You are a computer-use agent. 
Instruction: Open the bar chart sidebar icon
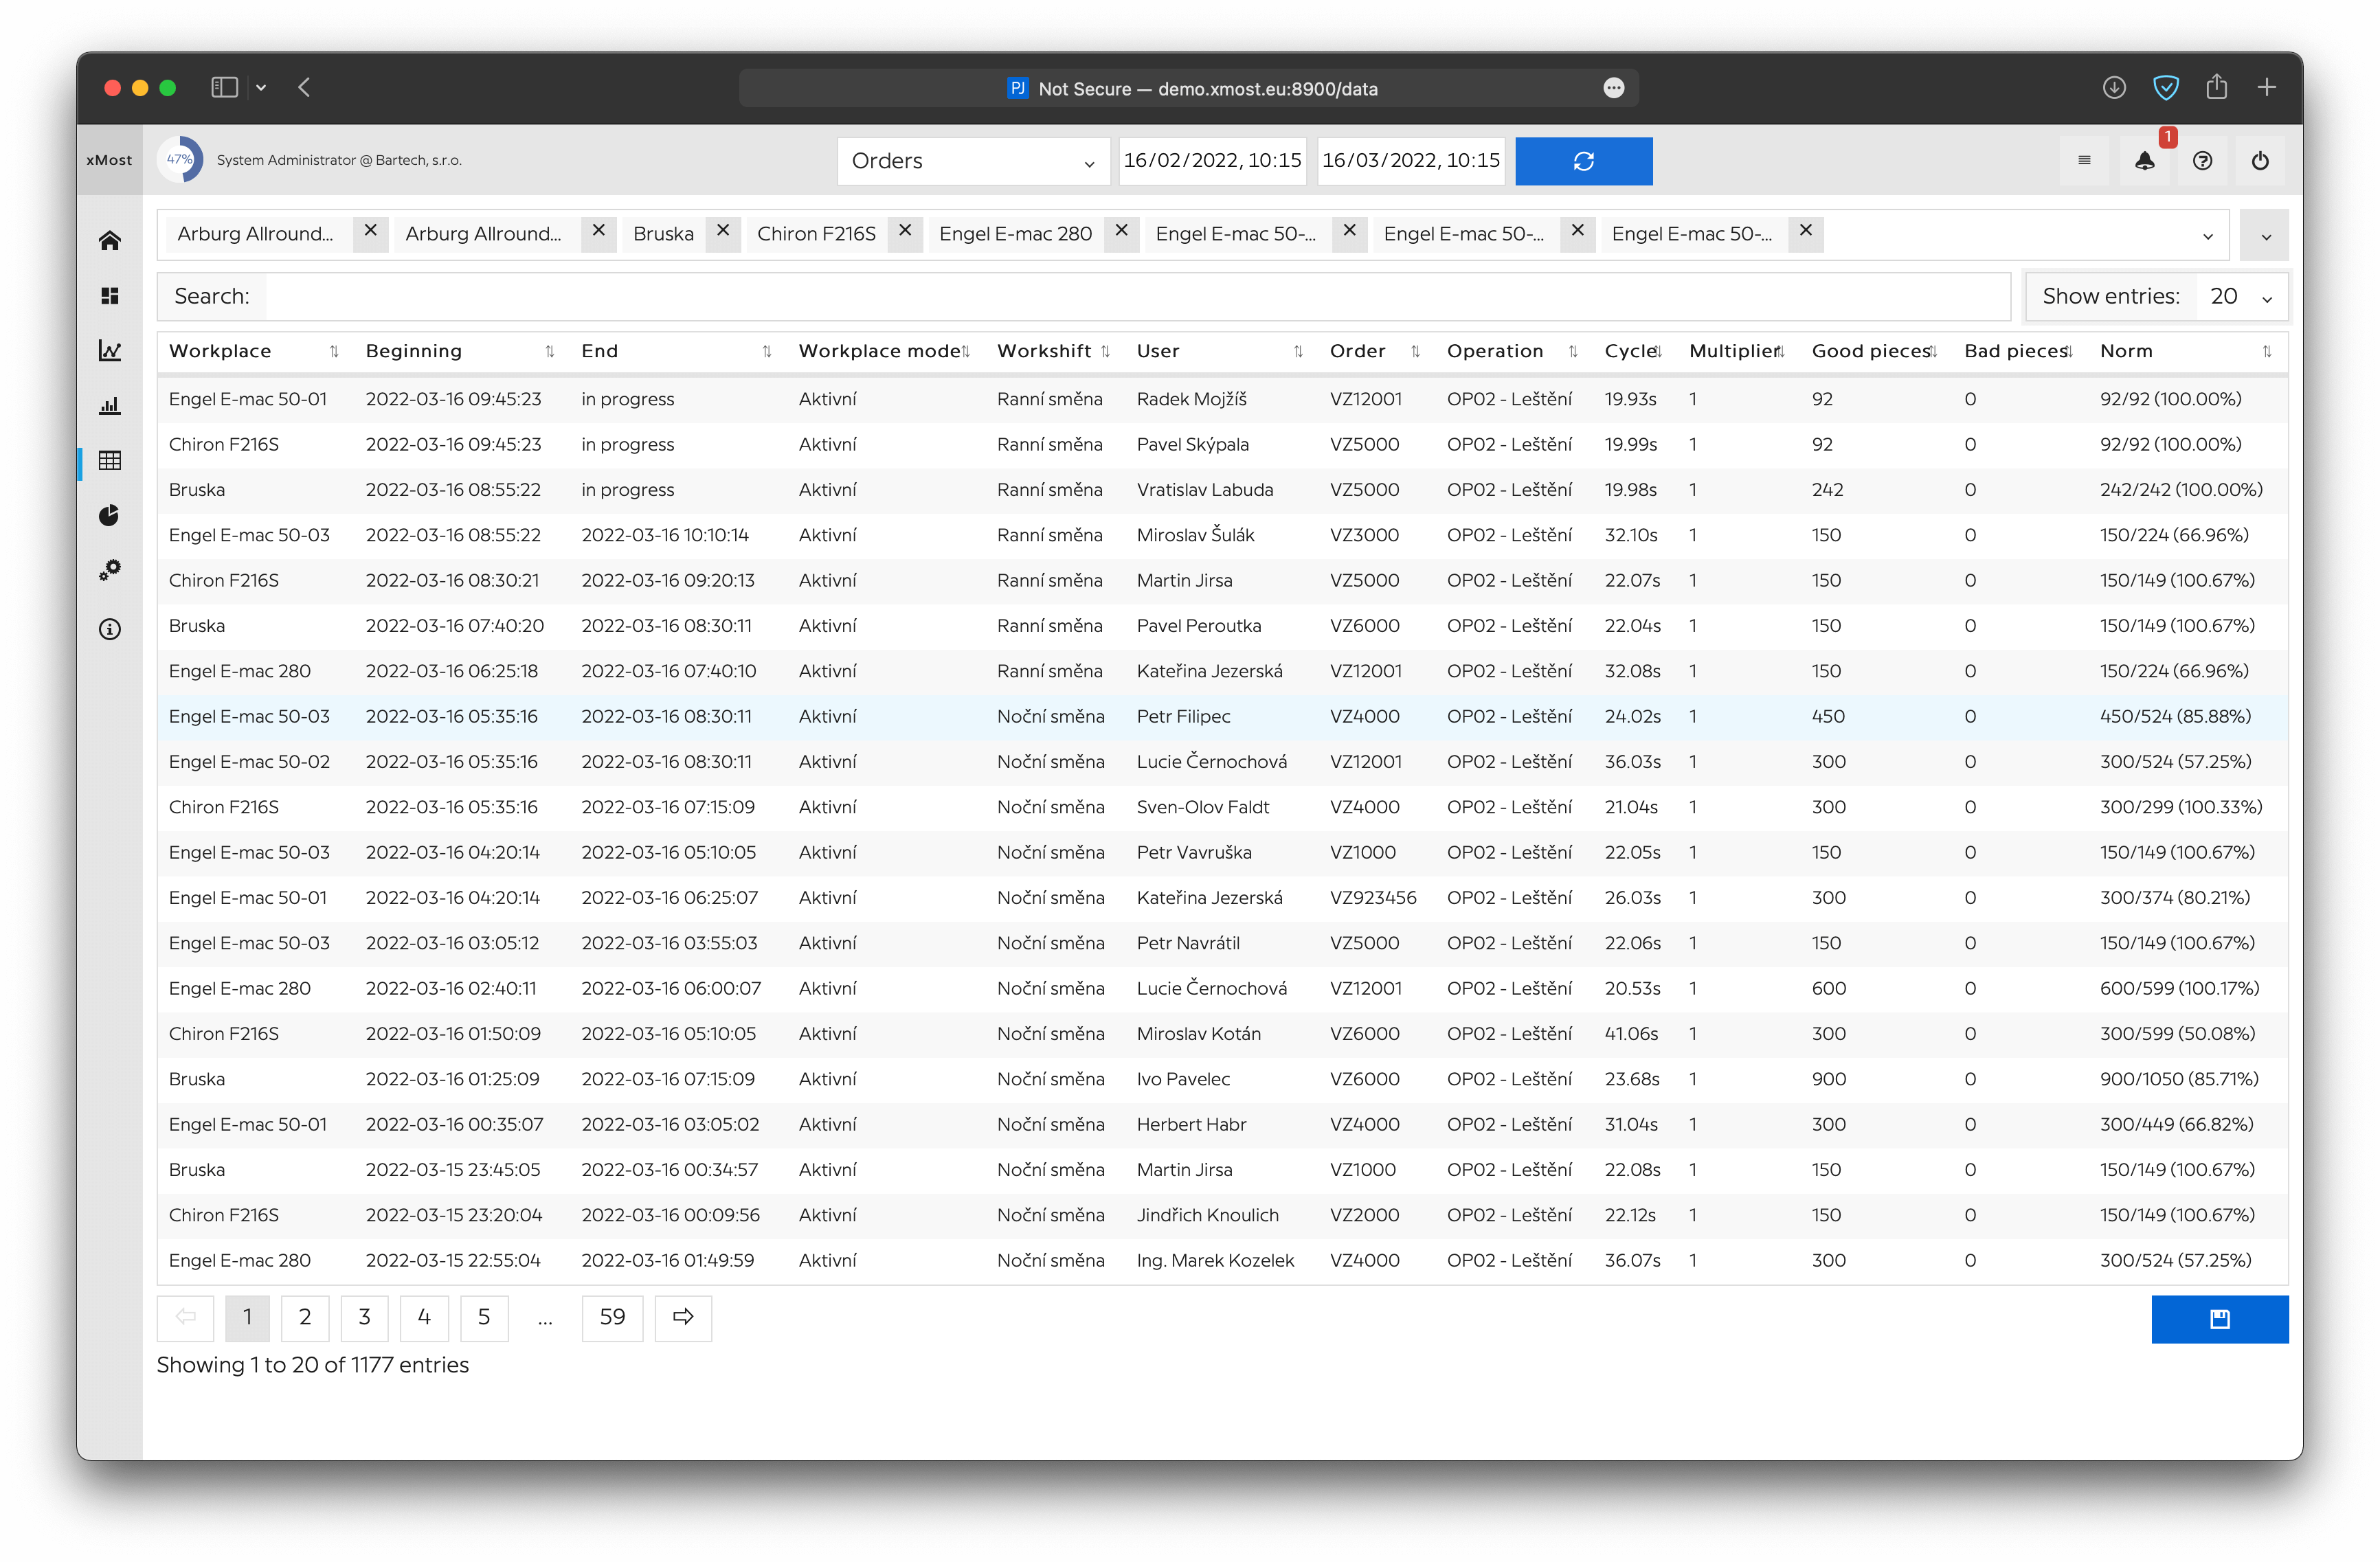tap(110, 406)
